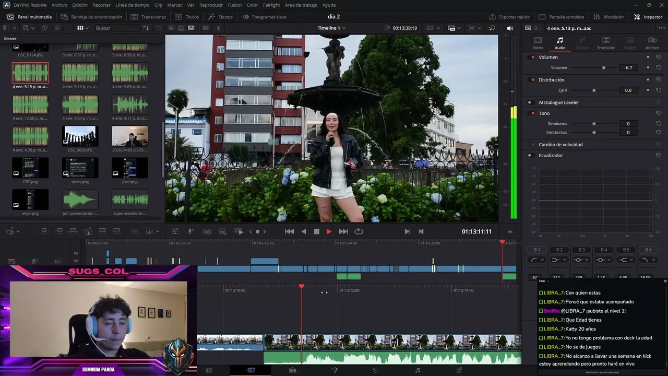Open the Mezclador panel

click(x=609, y=17)
